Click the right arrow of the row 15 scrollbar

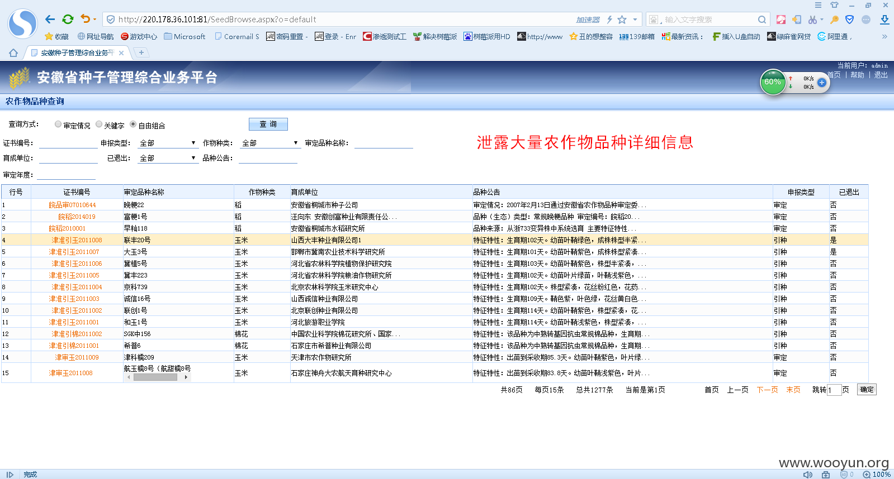pyautogui.click(x=186, y=377)
